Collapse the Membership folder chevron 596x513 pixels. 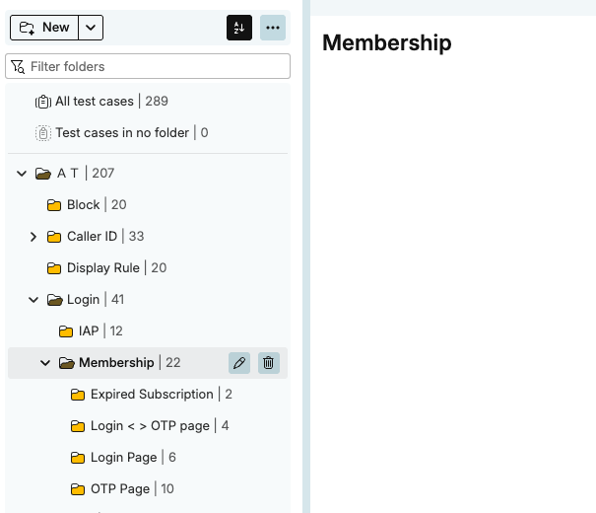45,363
